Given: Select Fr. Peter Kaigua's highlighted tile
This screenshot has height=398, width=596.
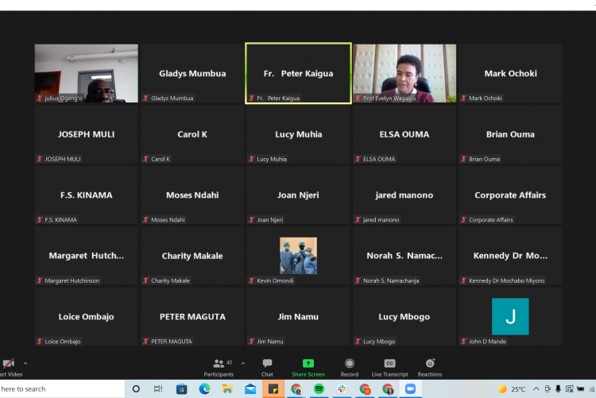Looking at the screenshot, I should click(x=298, y=73).
